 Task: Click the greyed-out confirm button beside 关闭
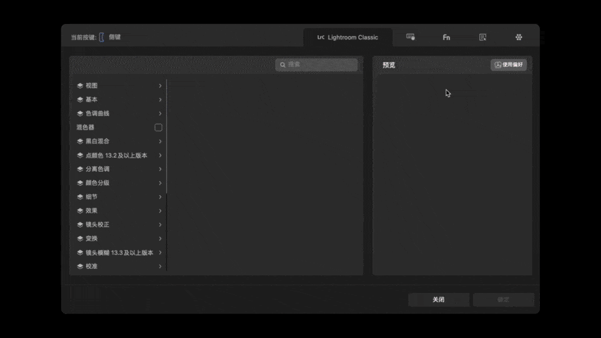(x=503, y=300)
